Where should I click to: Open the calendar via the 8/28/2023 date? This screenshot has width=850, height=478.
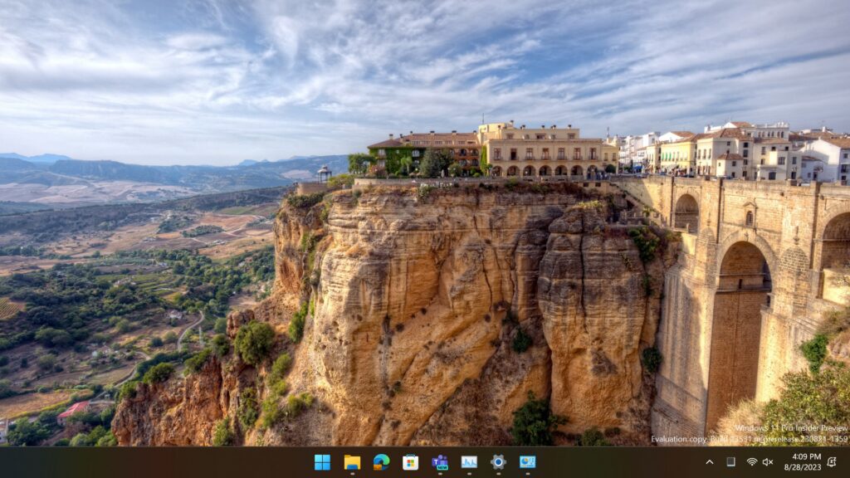tap(806, 468)
